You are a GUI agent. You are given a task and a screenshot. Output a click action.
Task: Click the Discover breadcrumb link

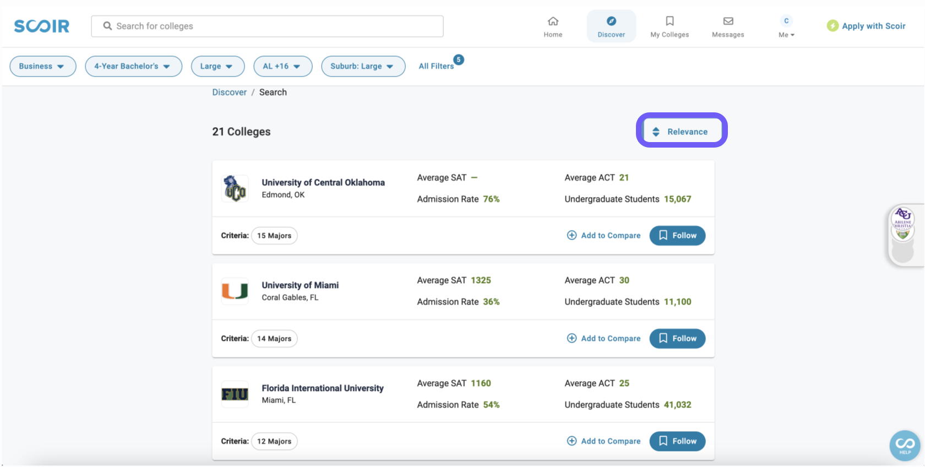pyautogui.click(x=229, y=92)
